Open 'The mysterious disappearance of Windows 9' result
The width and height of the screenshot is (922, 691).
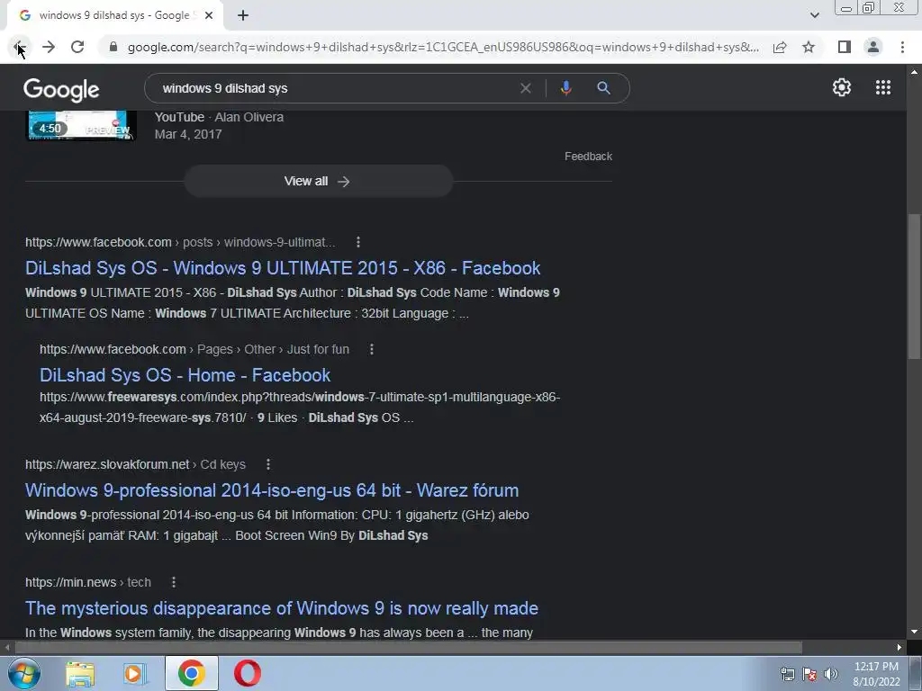[x=282, y=608]
